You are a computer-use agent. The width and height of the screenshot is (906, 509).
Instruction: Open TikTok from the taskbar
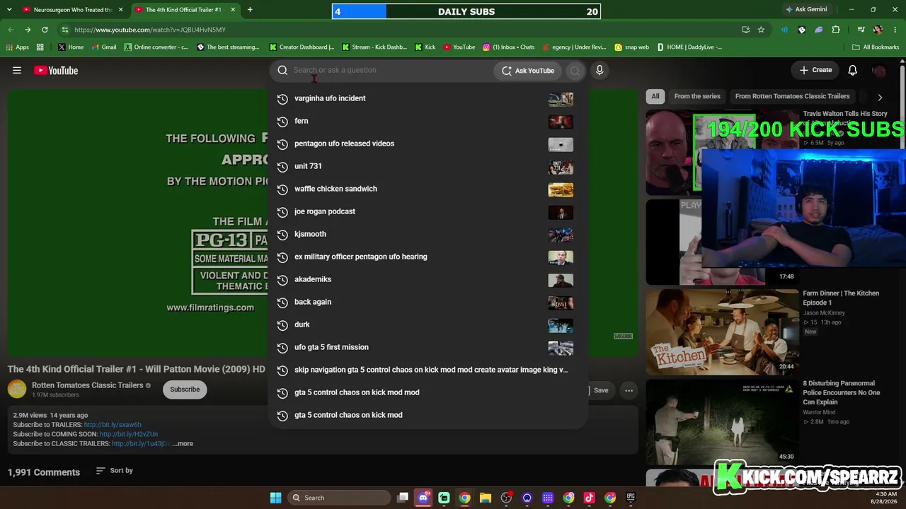[589, 498]
